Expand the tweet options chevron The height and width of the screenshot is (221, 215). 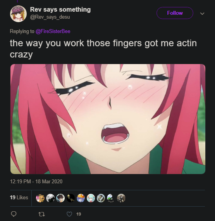point(202,14)
